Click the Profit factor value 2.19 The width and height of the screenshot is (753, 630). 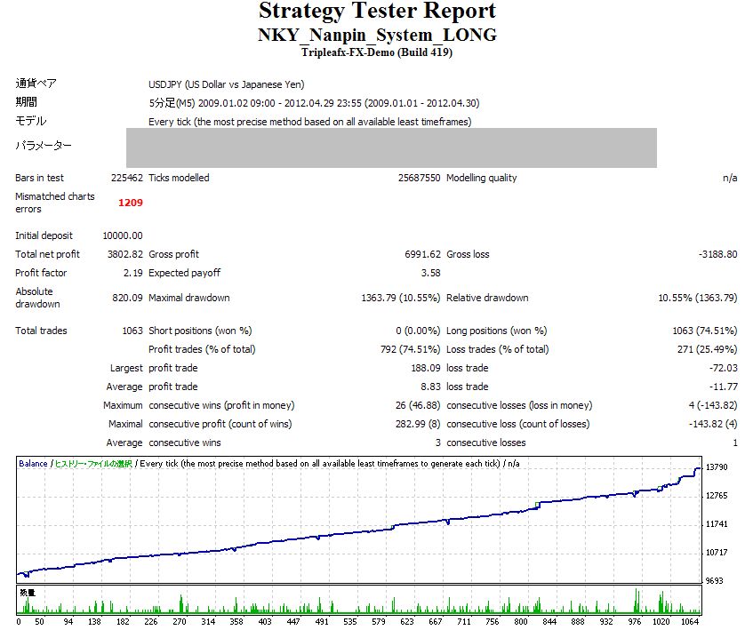[133, 273]
